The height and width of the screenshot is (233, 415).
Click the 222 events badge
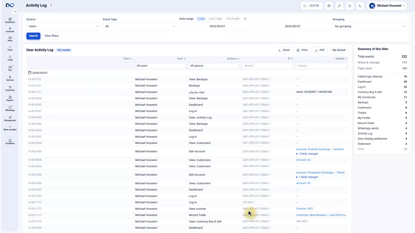[64, 50]
